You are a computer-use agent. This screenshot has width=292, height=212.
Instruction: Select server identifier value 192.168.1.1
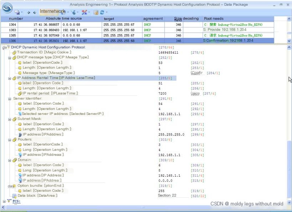169,114
